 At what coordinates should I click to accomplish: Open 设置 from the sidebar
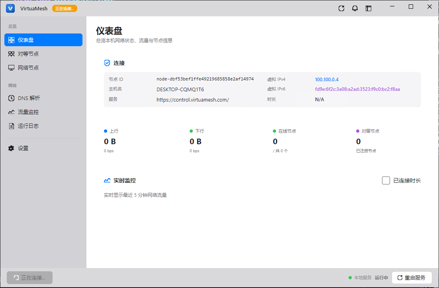tap(43, 148)
